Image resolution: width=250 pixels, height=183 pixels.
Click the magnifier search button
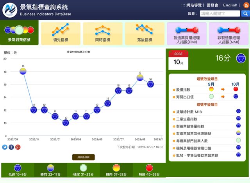245,14
